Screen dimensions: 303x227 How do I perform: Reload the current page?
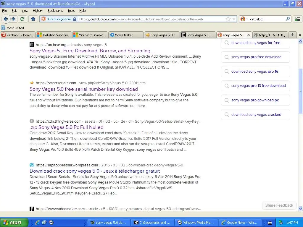[22, 19]
